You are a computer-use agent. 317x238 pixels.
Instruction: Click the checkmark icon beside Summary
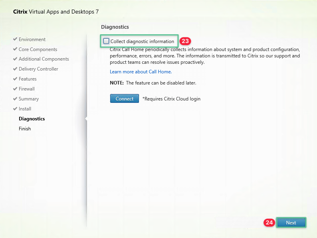coord(15,98)
